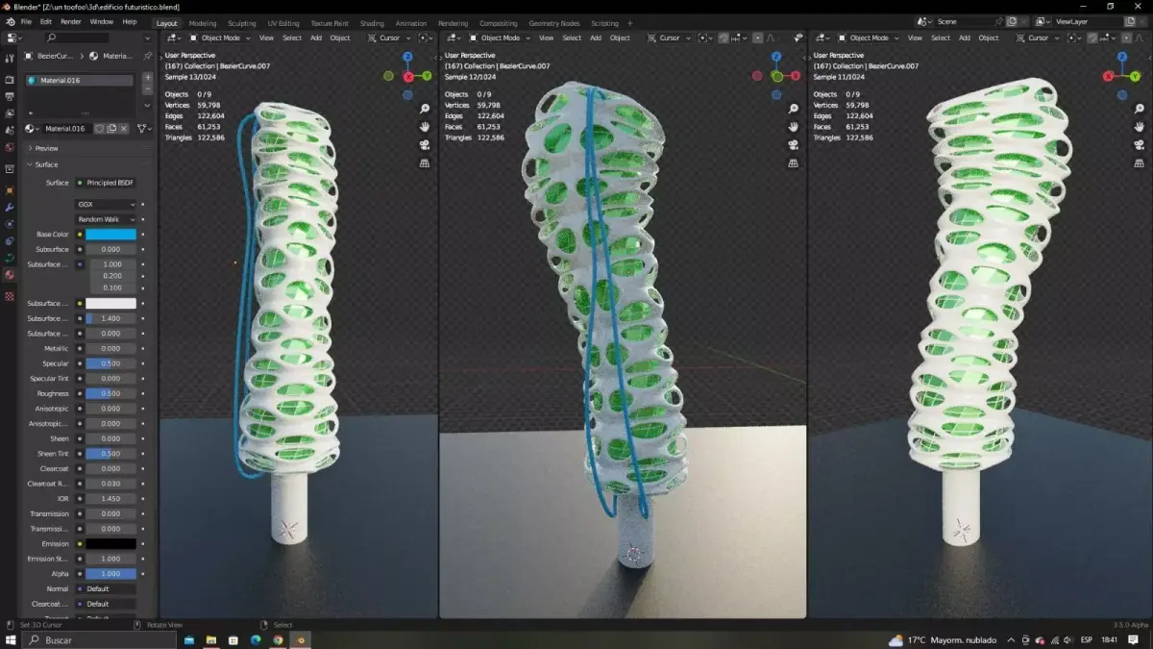Open editor type icon in Sample 13/1024 viewport

tap(174, 37)
